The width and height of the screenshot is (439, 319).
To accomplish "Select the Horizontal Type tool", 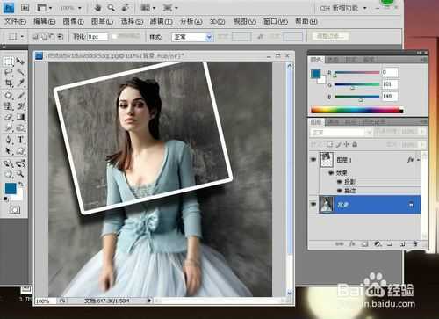I will pyautogui.click(x=20, y=140).
